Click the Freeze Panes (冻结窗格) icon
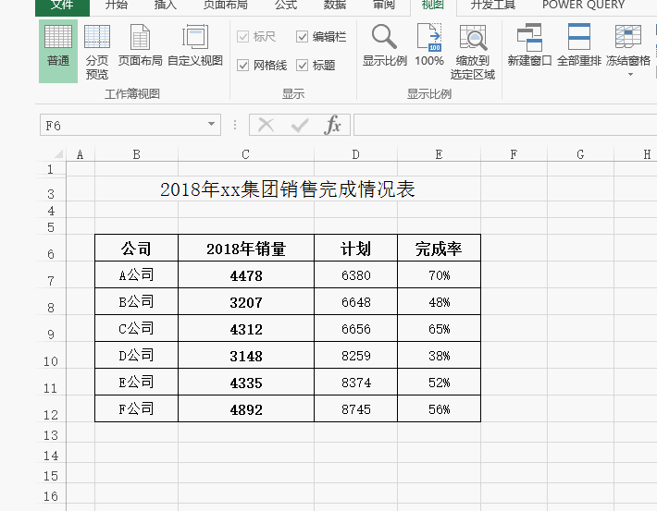The height and width of the screenshot is (511, 657). 628,37
